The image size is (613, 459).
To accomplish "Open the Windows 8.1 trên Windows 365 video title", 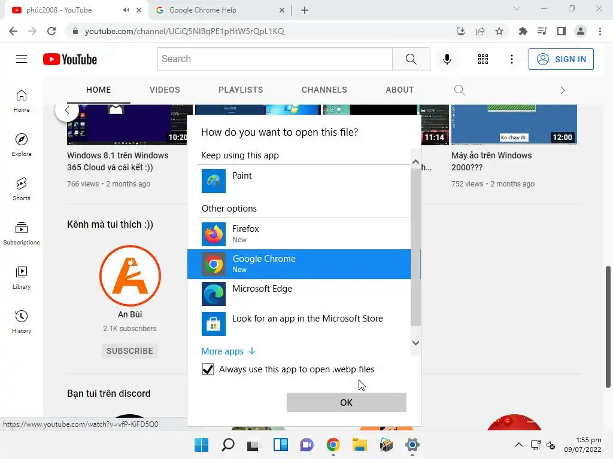I will coord(118,161).
